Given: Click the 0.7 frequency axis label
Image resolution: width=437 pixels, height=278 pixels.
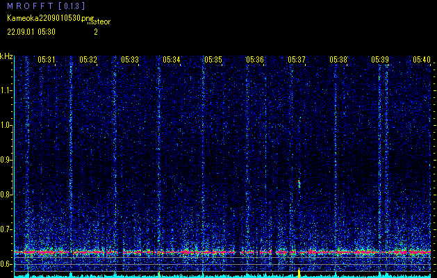Looking at the screenshot, I should (6, 229).
